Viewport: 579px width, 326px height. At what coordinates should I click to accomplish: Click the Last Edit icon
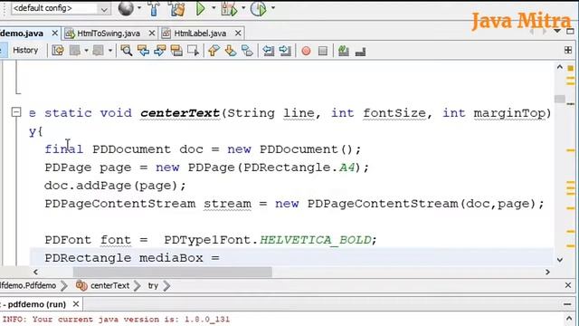pos(58,51)
